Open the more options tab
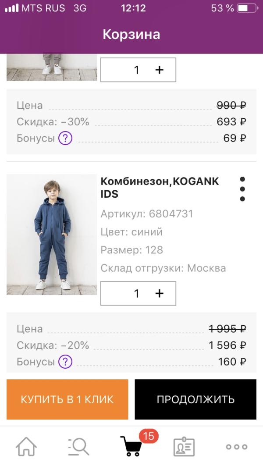This screenshot has width=263, height=466. [x=237, y=447]
